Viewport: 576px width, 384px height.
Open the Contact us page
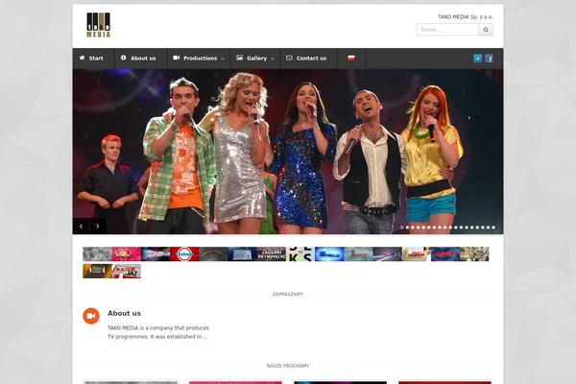click(x=306, y=59)
